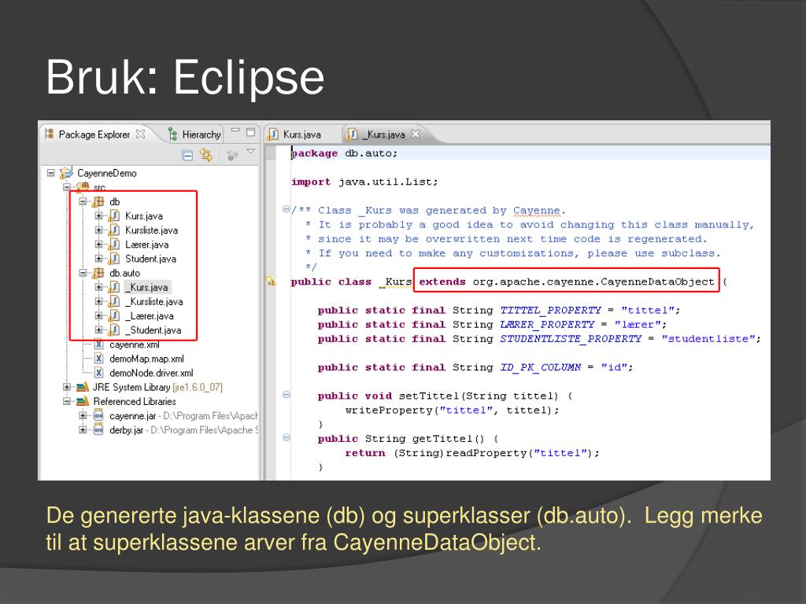Toggle the Link with Editor icon

[206, 155]
